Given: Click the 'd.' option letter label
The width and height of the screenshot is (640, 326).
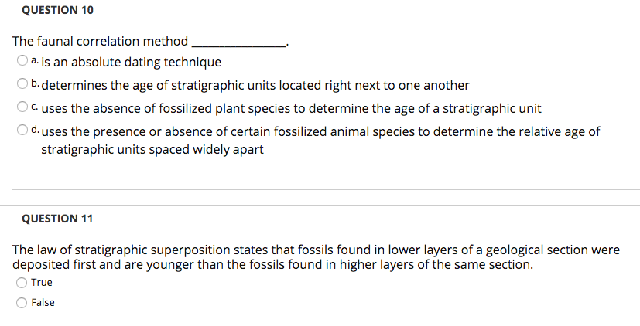Looking at the screenshot, I should click(35, 130).
